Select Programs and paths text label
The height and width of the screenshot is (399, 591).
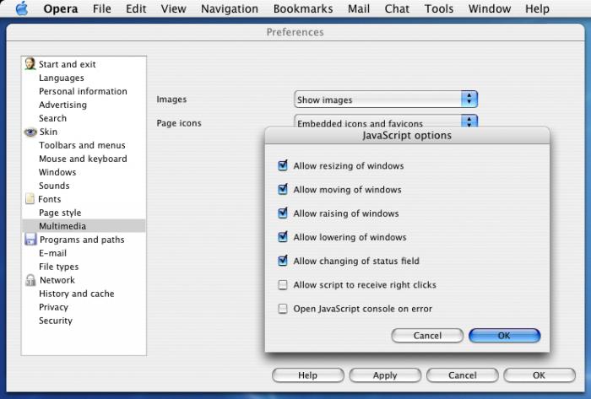tap(82, 240)
